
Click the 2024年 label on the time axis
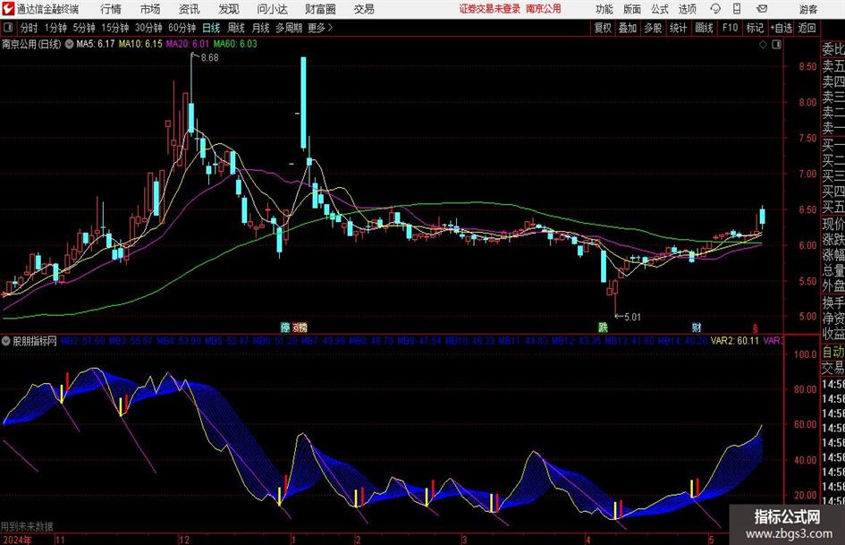point(16,540)
